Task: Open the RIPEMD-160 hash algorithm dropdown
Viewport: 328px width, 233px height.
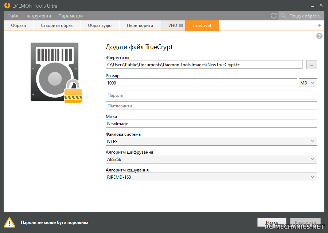Action: tap(211, 177)
